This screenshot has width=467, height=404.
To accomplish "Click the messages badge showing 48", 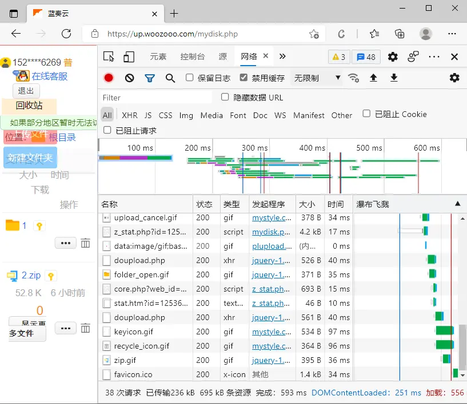I will 366,57.
